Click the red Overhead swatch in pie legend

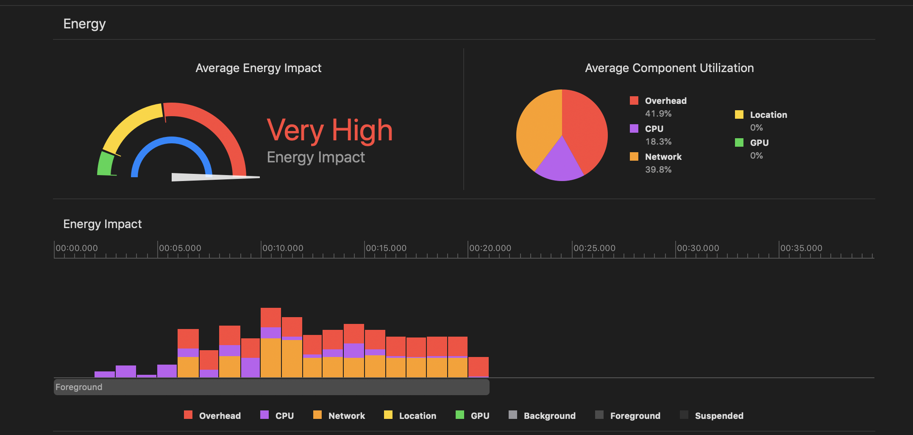(x=634, y=100)
